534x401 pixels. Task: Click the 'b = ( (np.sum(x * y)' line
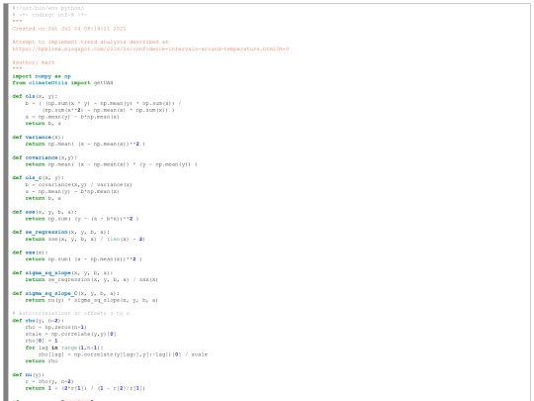[104, 103]
